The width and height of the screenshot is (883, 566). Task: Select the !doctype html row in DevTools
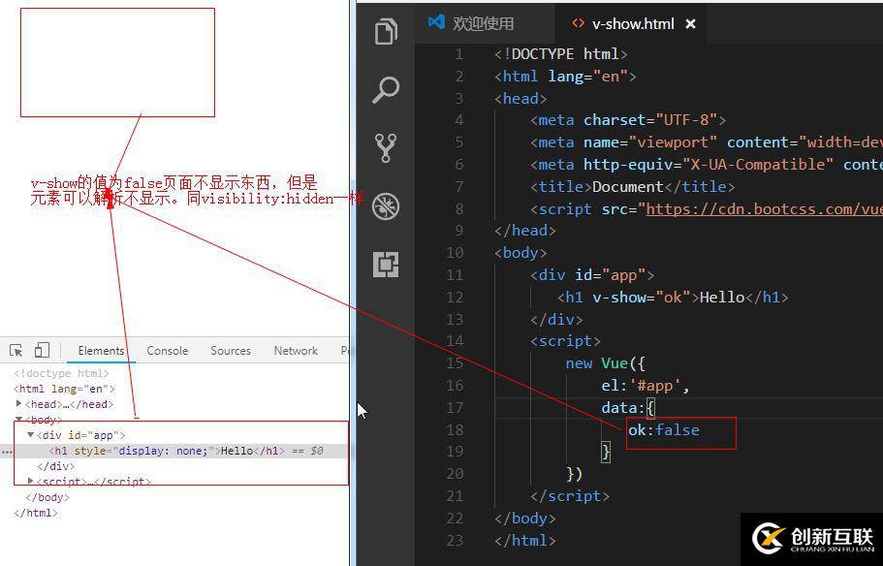pyautogui.click(x=61, y=373)
